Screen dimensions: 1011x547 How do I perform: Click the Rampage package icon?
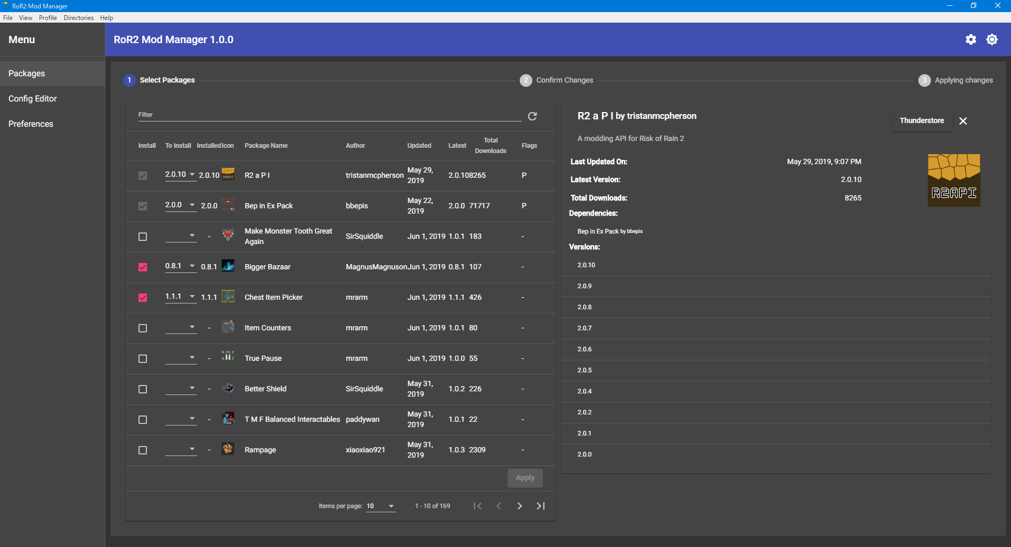click(228, 449)
